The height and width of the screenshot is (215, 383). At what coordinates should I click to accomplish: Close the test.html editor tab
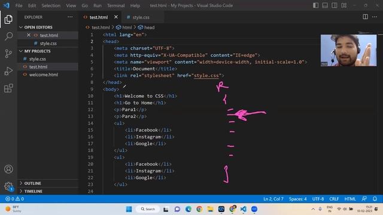(115, 17)
